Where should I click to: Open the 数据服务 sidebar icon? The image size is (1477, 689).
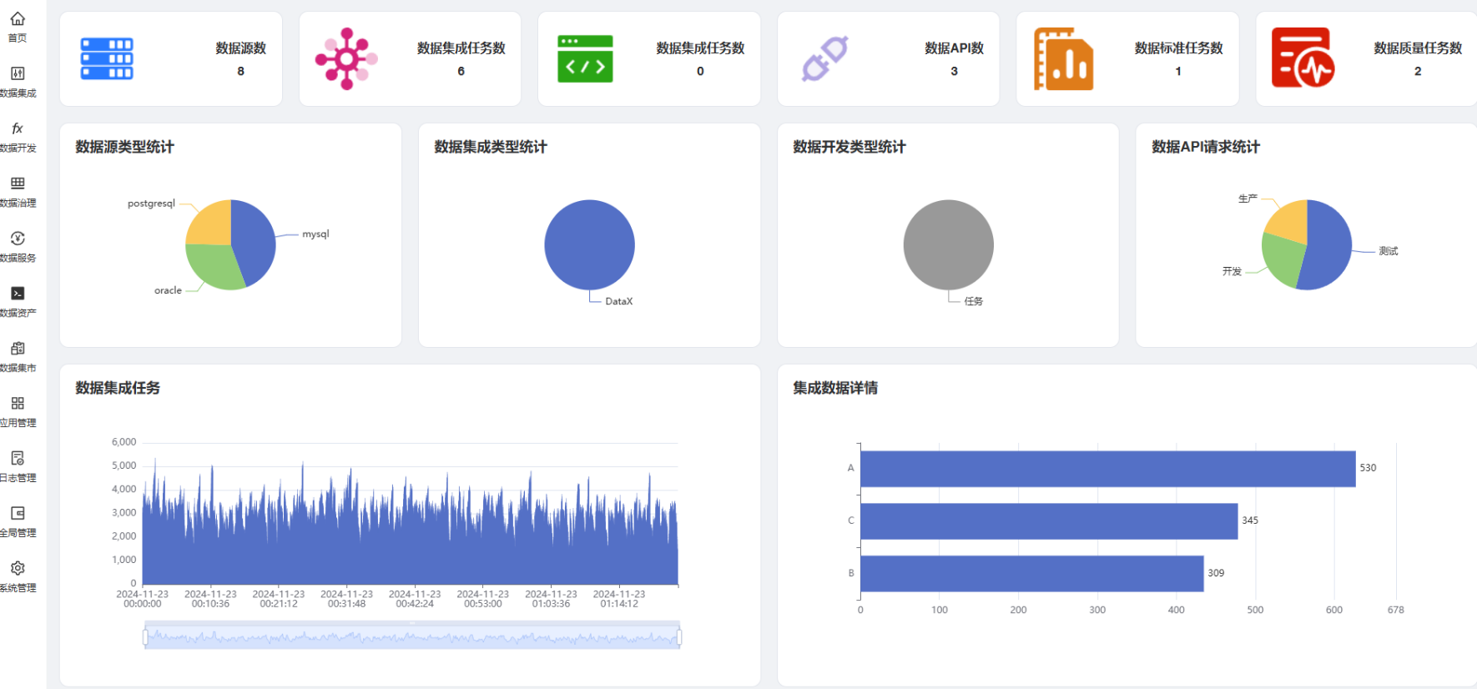[x=18, y=239]
